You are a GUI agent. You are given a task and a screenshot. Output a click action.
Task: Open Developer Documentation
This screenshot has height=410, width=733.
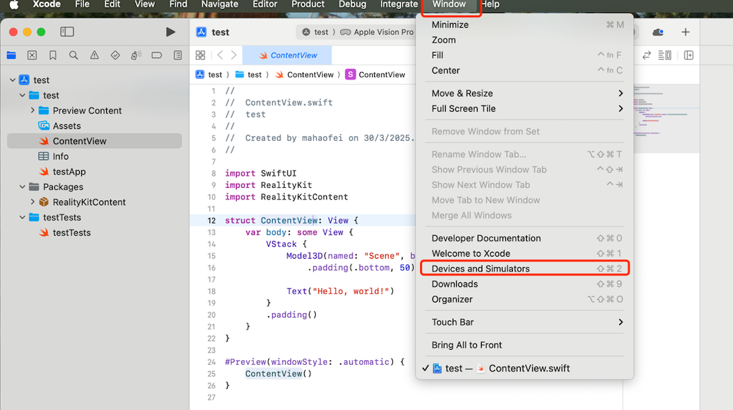[525, 238]
